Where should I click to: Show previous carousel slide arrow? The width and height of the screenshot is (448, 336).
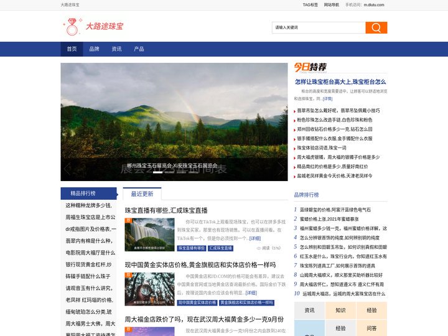pyautogui.click(x=67, y=169)
